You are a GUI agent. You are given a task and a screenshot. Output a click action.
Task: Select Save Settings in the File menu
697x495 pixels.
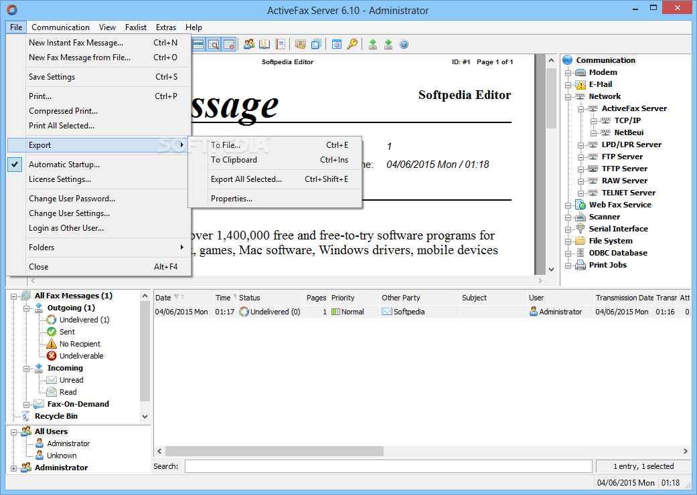pyautogui.click(x=52, y=77)
